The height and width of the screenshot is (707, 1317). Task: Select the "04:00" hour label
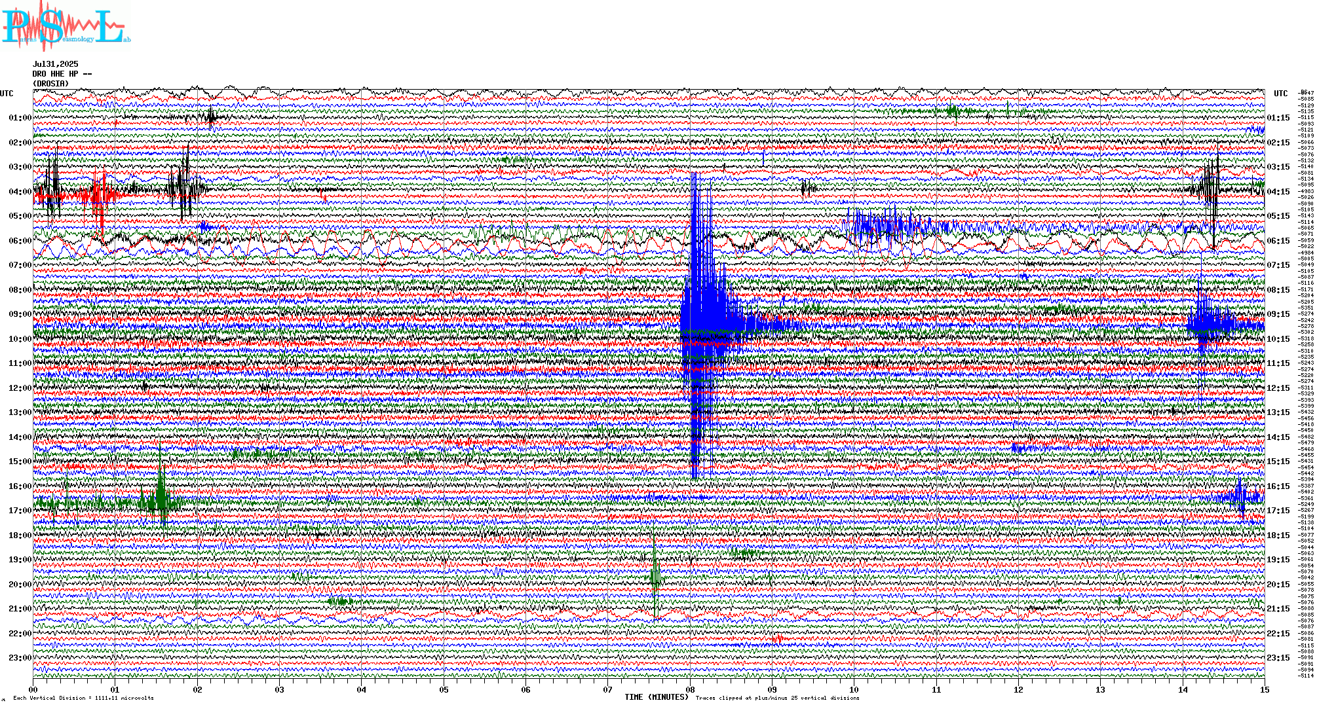coord(20,192)
